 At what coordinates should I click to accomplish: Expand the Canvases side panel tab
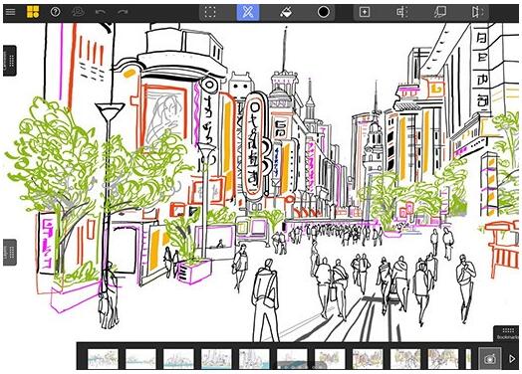point(10,61)
